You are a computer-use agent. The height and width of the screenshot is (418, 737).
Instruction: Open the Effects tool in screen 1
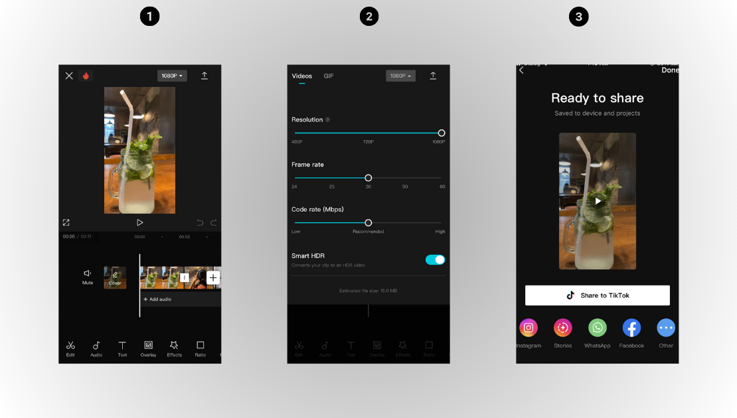click(175, 349)
